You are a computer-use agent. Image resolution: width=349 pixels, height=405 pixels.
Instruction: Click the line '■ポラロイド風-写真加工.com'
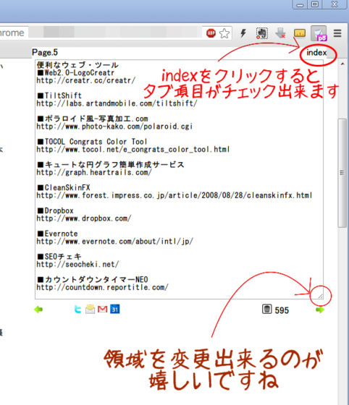click(x=92, y=119)
